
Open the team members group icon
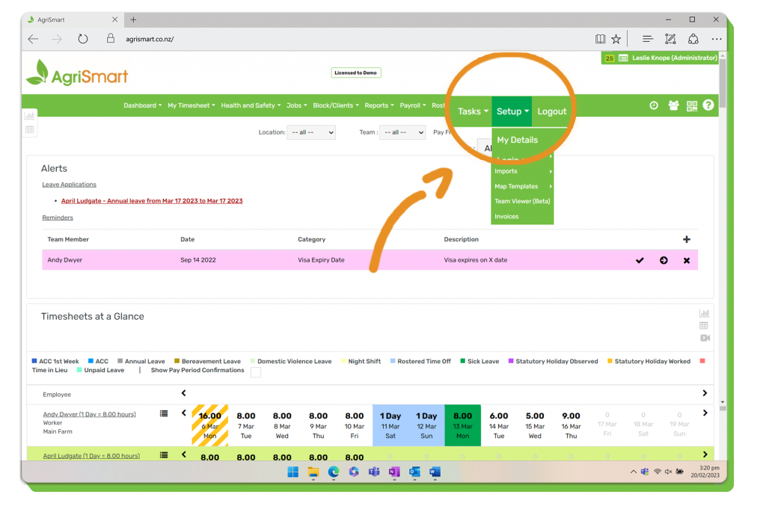tap(673, 106)
